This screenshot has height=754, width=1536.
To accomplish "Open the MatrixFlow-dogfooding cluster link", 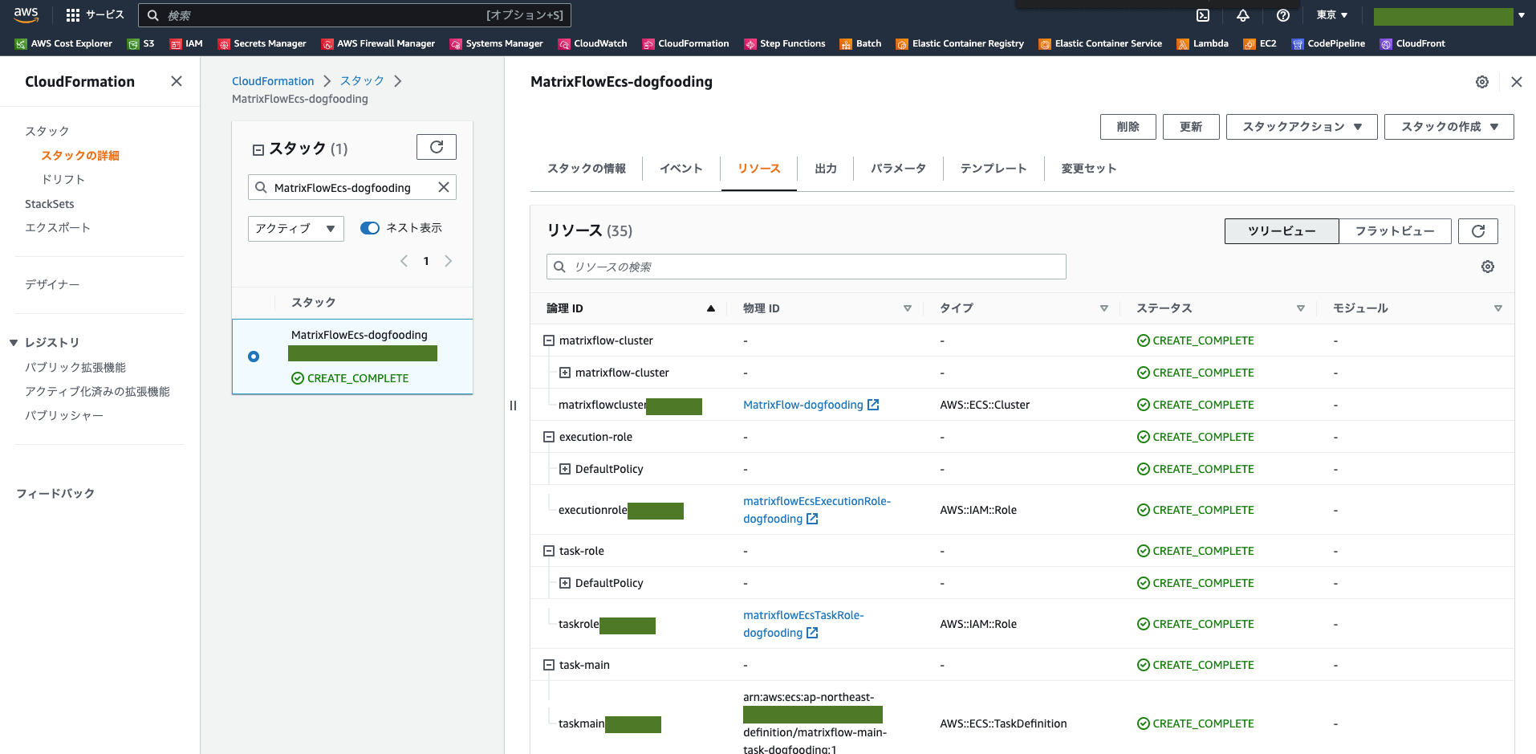I will pos(811,405).
